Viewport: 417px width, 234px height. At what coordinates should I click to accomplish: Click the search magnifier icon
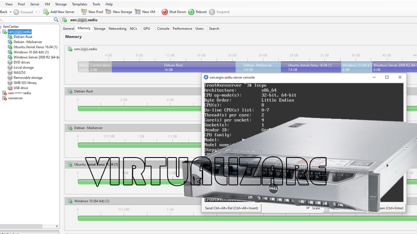pos(56,20)
